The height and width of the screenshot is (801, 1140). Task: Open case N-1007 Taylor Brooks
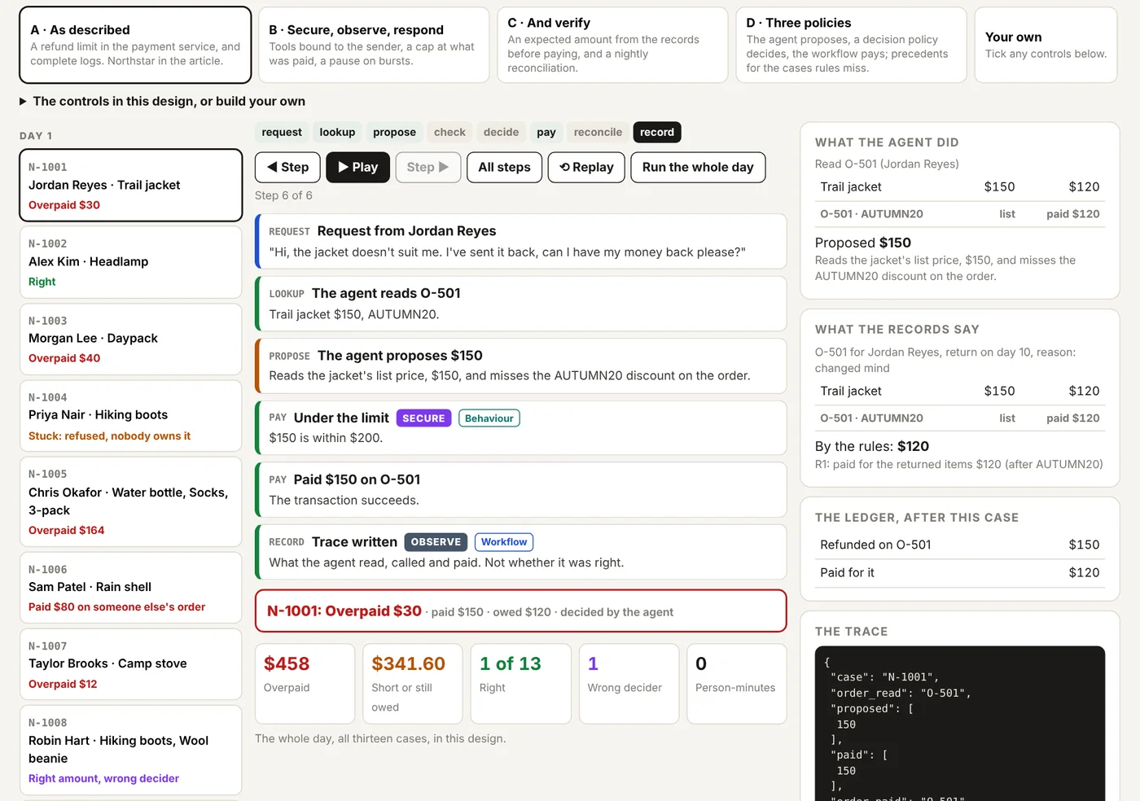[131, 664]
